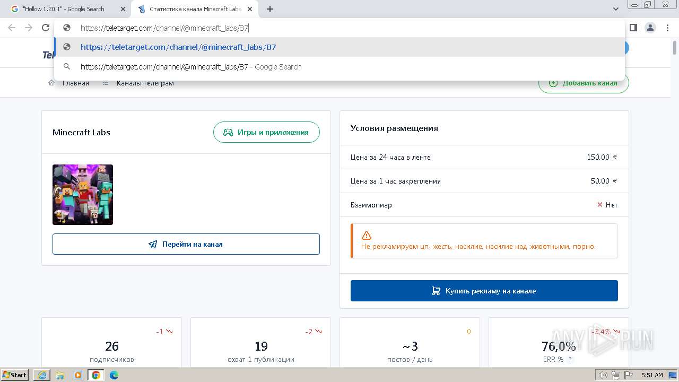Click the Цена за 1 час закрепления label
Viewport: 679px width, 382px height.
(x=396, y=181)
